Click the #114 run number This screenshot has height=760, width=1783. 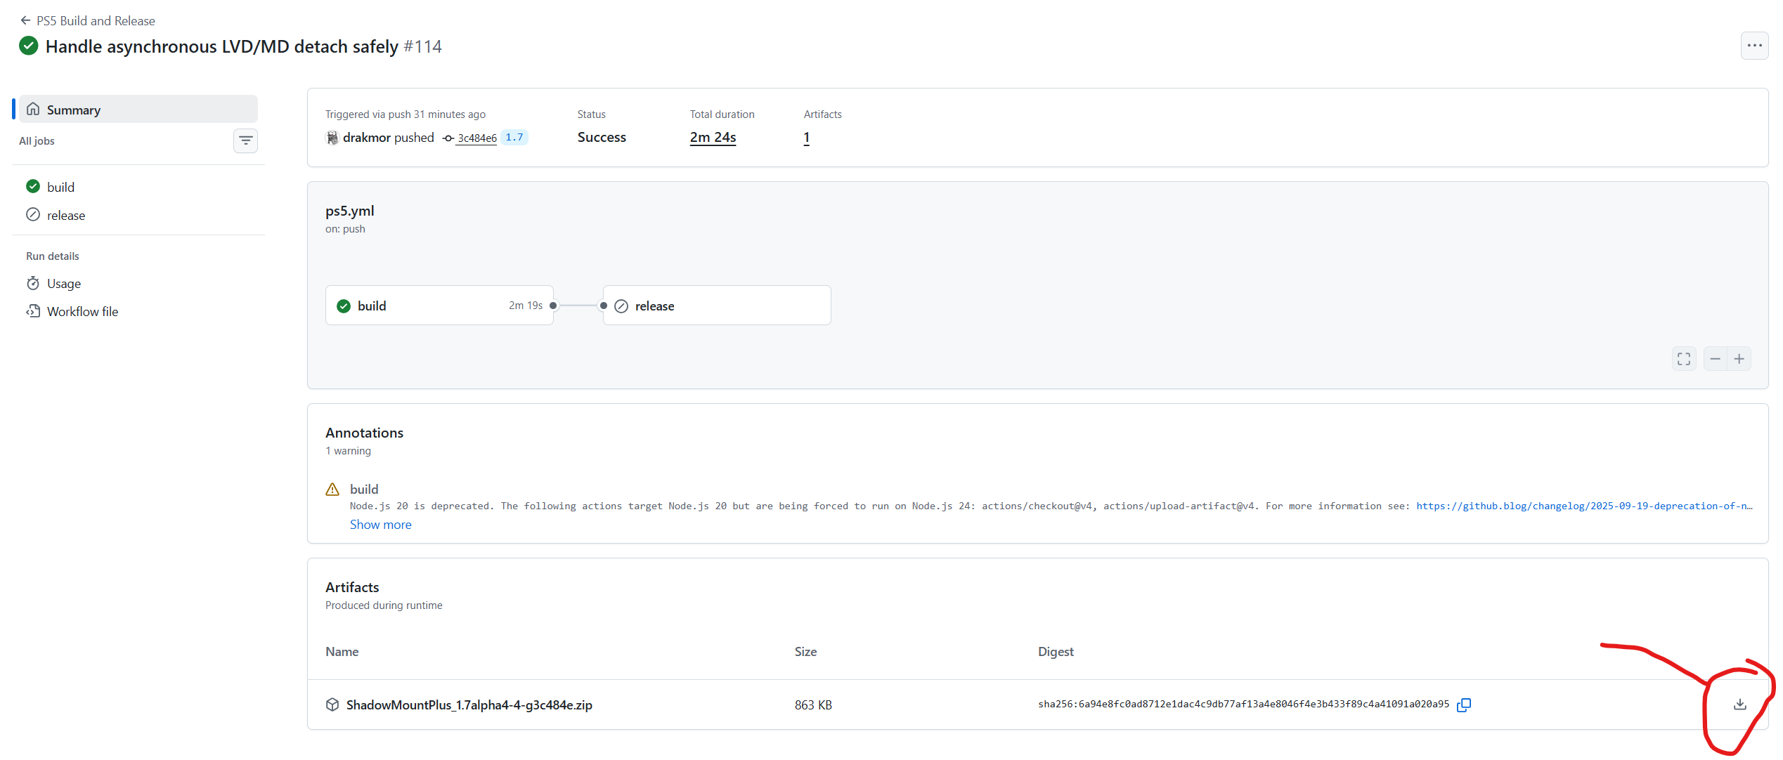(x=423, y=46)
